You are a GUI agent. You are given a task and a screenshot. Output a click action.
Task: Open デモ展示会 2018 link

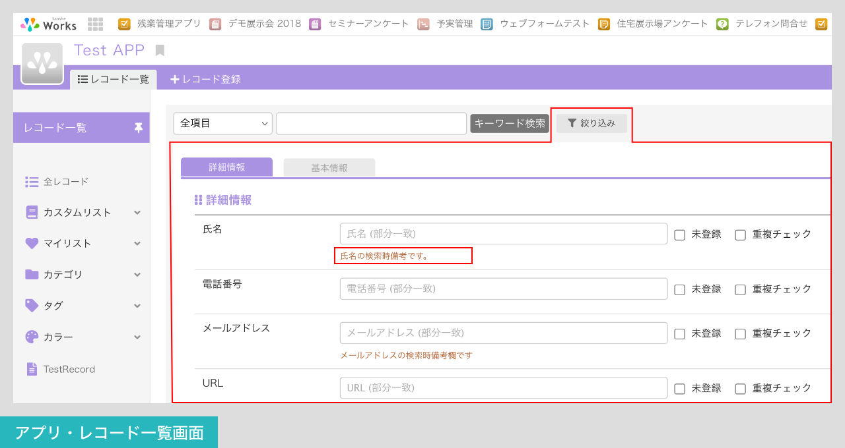pyautogui.click(x=265, y=24)
